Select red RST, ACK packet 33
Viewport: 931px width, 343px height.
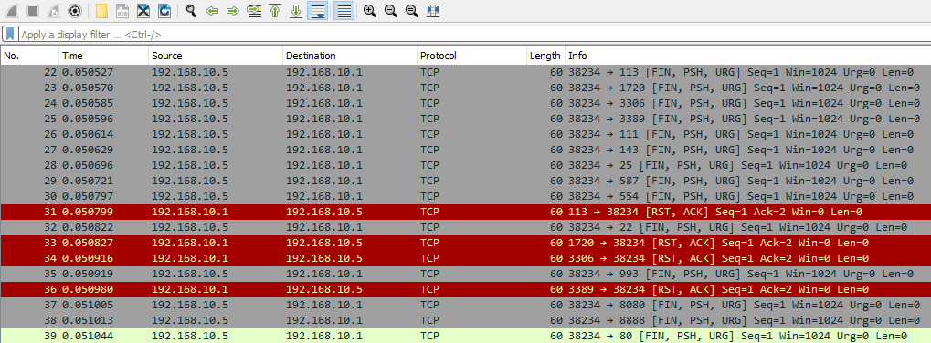[466, 243]
